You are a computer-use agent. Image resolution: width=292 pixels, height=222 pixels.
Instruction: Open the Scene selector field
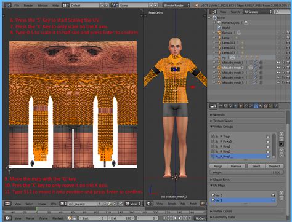(x=134, y=6)
